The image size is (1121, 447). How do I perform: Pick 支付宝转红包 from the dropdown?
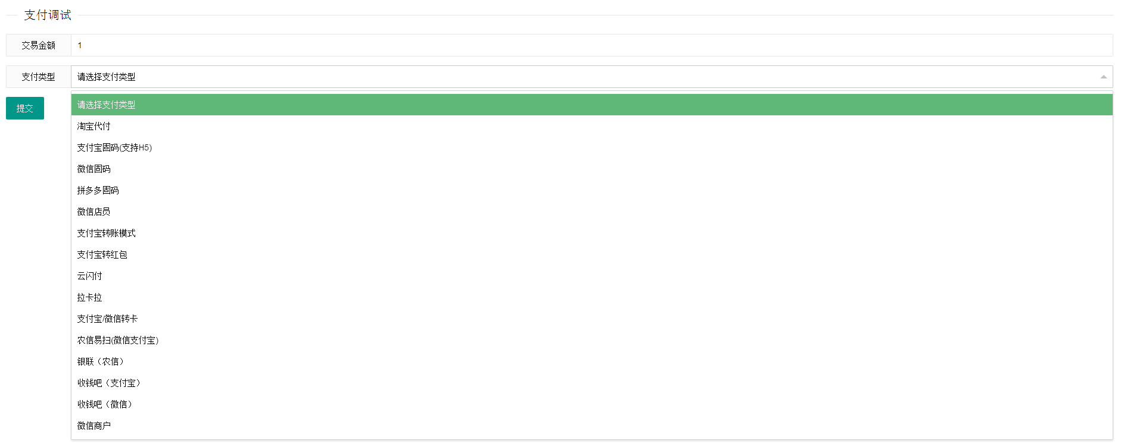click(x=102, y=254)
